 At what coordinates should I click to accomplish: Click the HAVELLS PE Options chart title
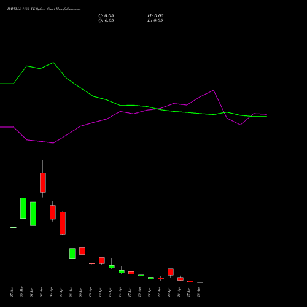click(44, 9)
